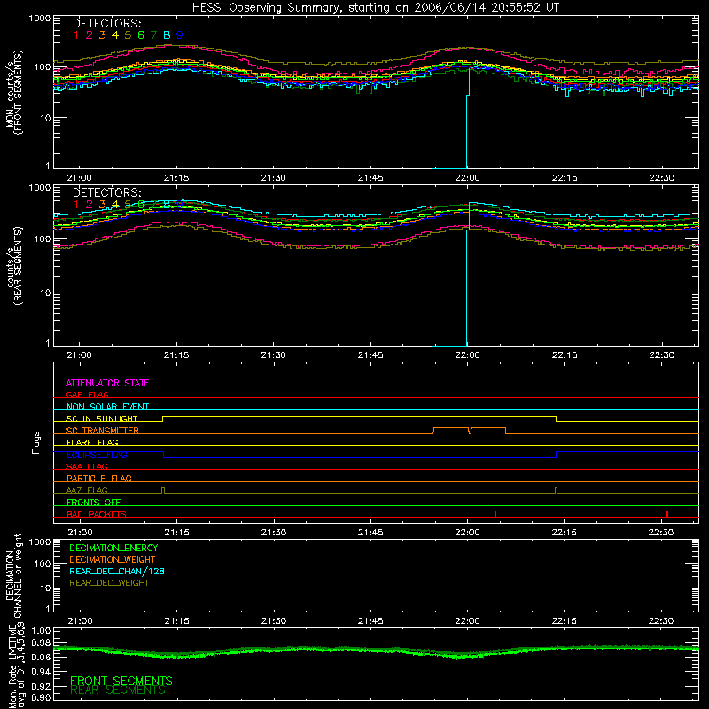
Task: Click the cyan detector 8 dropout in the front segments plot
Action: (x=450, y=120)
